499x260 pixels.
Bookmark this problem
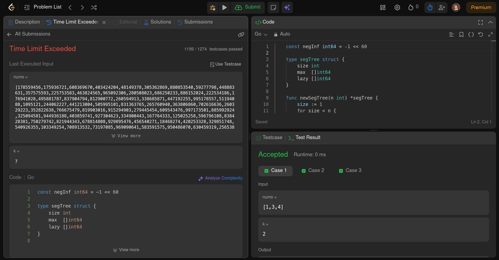coord(461,34)
